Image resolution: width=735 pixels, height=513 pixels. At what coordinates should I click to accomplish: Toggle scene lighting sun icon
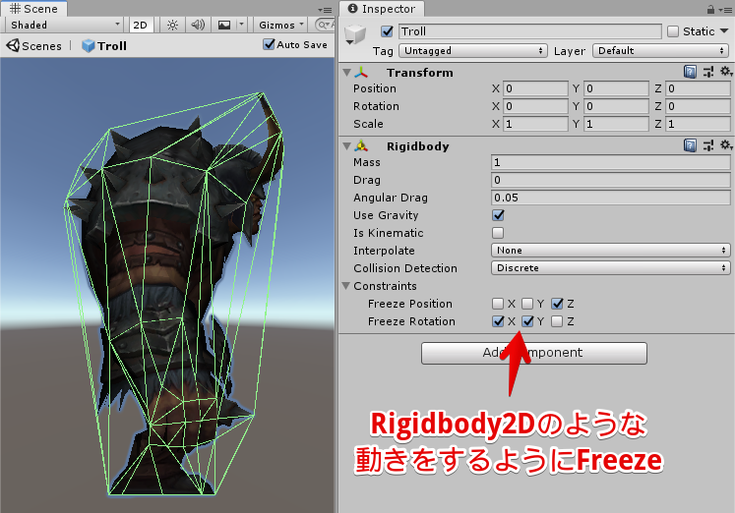(172, 25)
